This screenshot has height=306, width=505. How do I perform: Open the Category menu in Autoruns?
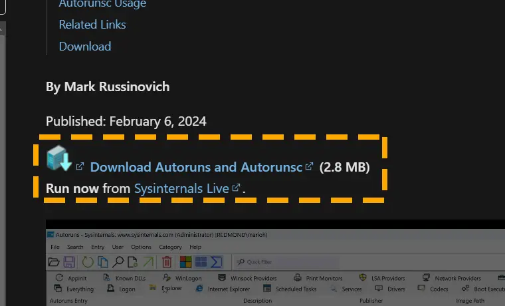(170, 247)
